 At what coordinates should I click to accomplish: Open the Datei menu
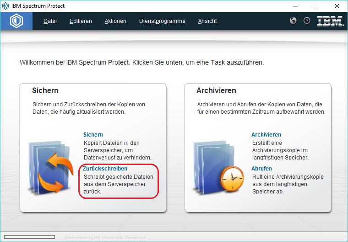(x=50, y=21)
